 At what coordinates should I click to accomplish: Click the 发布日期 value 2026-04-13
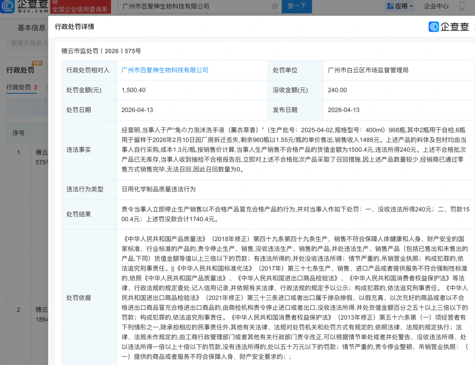coord(343,110)
